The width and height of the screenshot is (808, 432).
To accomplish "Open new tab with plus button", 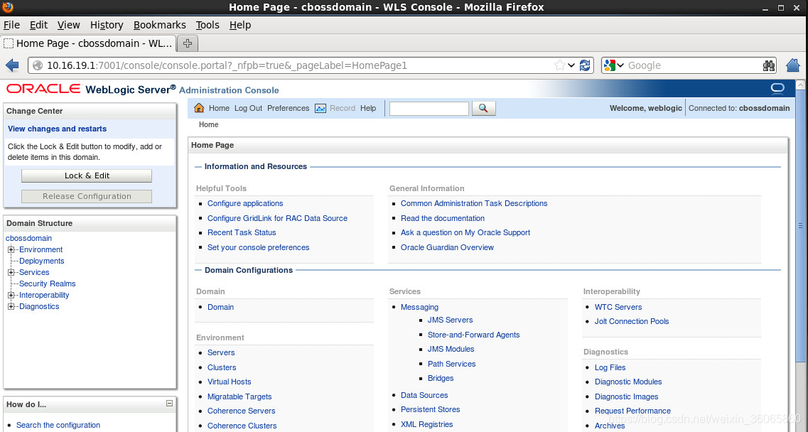I will (x=188, y=43).
